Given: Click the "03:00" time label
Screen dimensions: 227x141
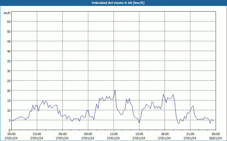Looking at the screenshot, I should pyautogui.click(x=37, y=134).
